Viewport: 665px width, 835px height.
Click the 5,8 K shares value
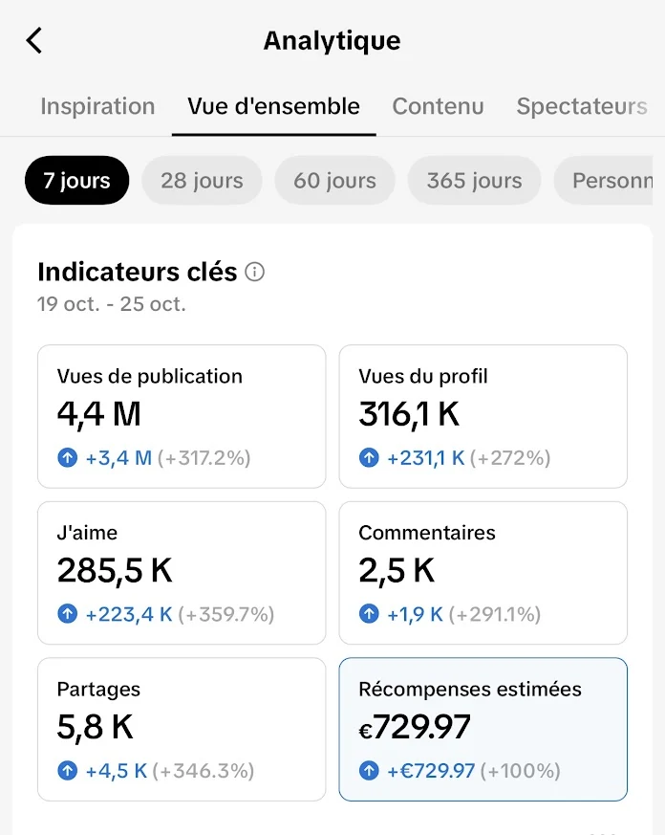click(x=96, y=728)
